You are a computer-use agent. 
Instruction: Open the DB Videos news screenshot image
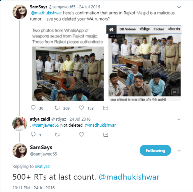pos(144,63)
